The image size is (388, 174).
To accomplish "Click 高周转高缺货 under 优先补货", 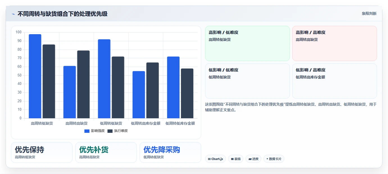I will click(x=89, y=157).
